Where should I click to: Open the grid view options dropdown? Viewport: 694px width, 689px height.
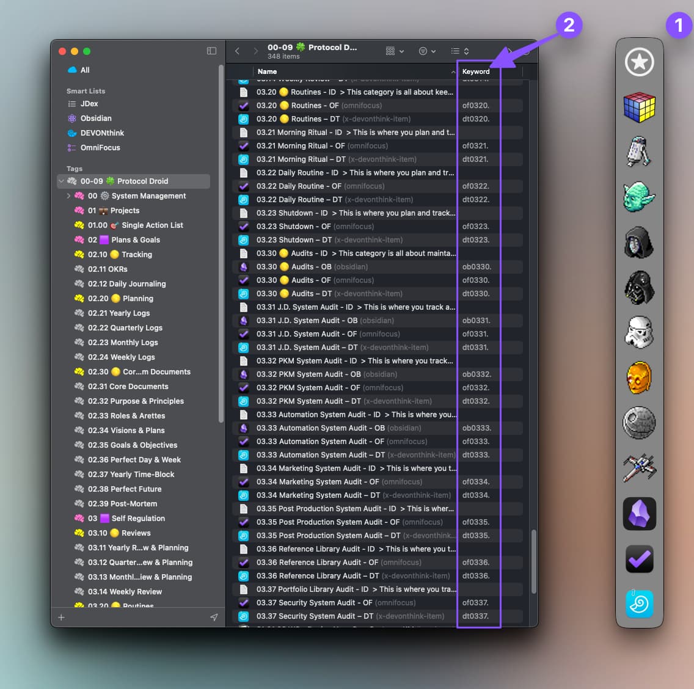click(x=395, y=51)
